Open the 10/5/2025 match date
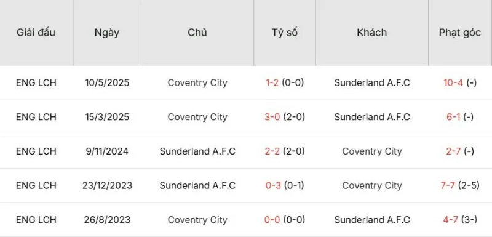The width and height of the screenshot is (492, 237). (107, 83)
